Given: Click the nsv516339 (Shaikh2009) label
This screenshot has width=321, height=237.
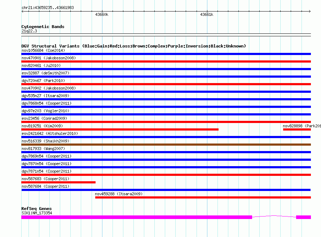Looking at the screenshot, I should 45,141.
